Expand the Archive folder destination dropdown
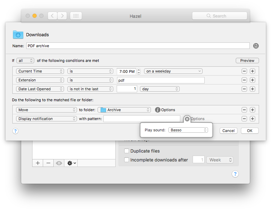The height and width of the screenshot is (209, 271). point(124,110)
